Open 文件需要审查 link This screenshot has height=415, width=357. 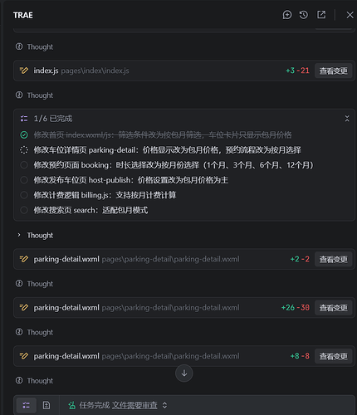(134, 405)
